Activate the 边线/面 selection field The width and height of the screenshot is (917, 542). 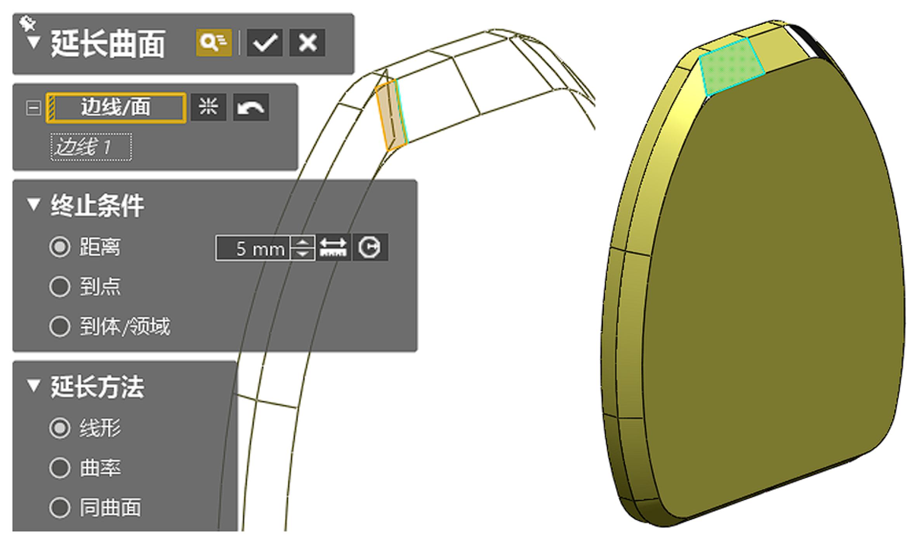(116, 108)
